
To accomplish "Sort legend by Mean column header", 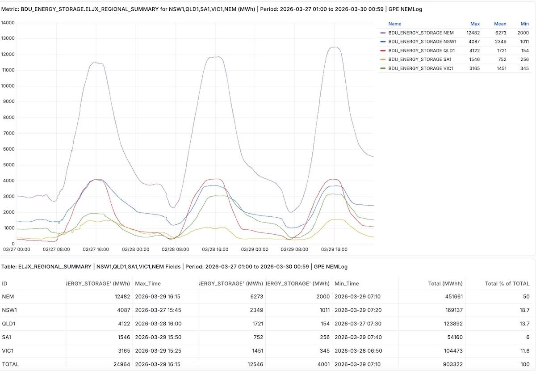I will point(500,24).
